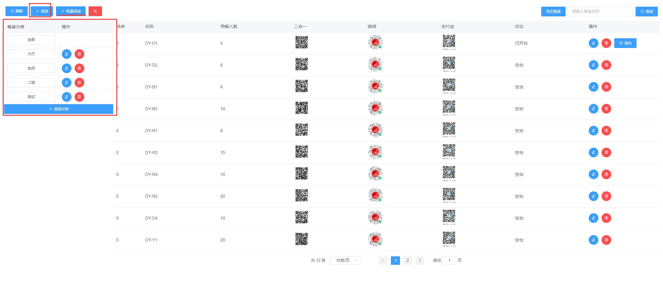The width and height of the screenshot is (663, 294).
Task: Click the refresh 刷新 button
Action: coord(16,11)
